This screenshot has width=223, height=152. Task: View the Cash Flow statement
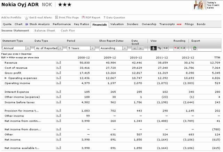point(68,31)
